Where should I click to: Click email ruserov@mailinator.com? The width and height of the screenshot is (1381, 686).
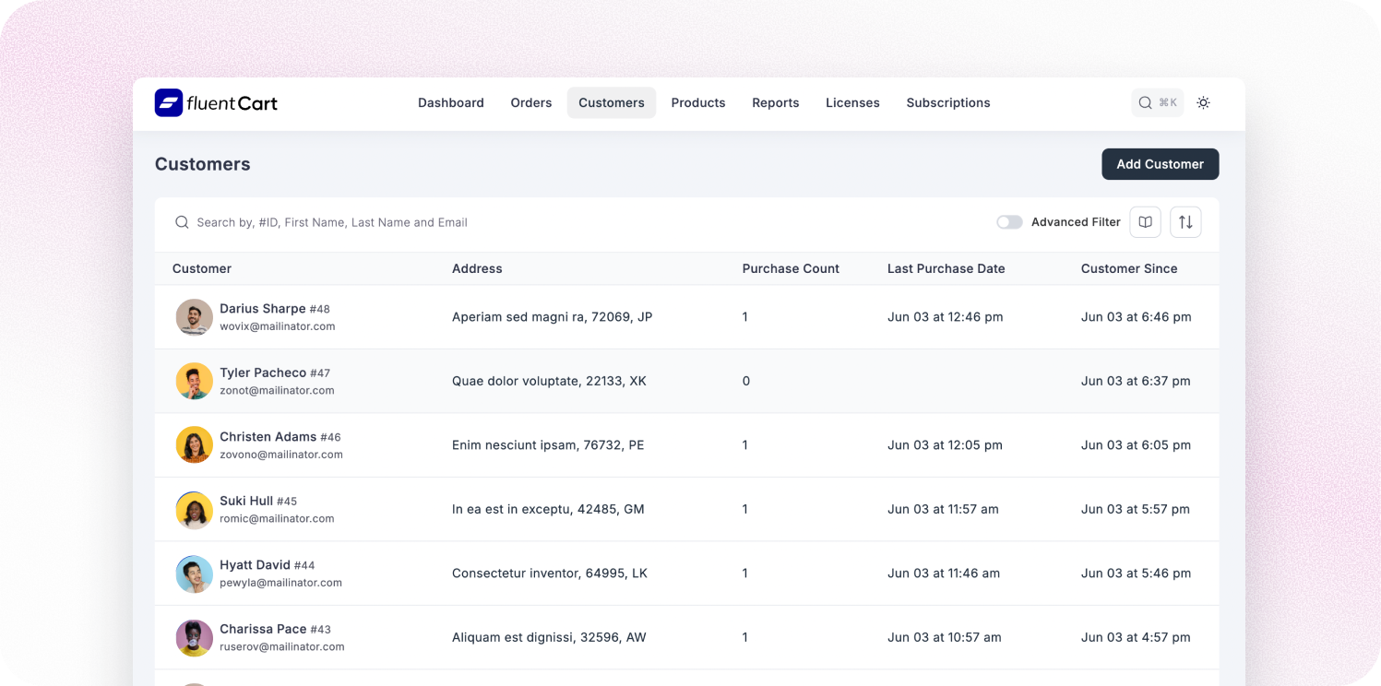pos(282,646)
